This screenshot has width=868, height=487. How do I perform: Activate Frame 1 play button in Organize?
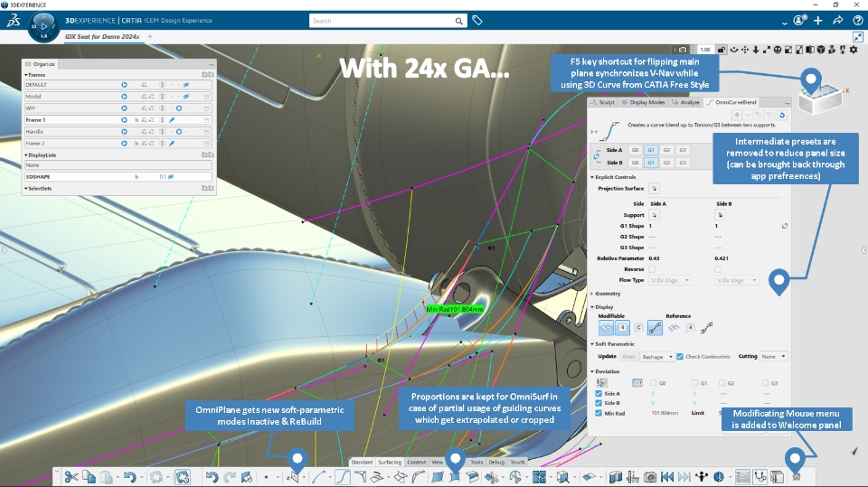(124, 119)
